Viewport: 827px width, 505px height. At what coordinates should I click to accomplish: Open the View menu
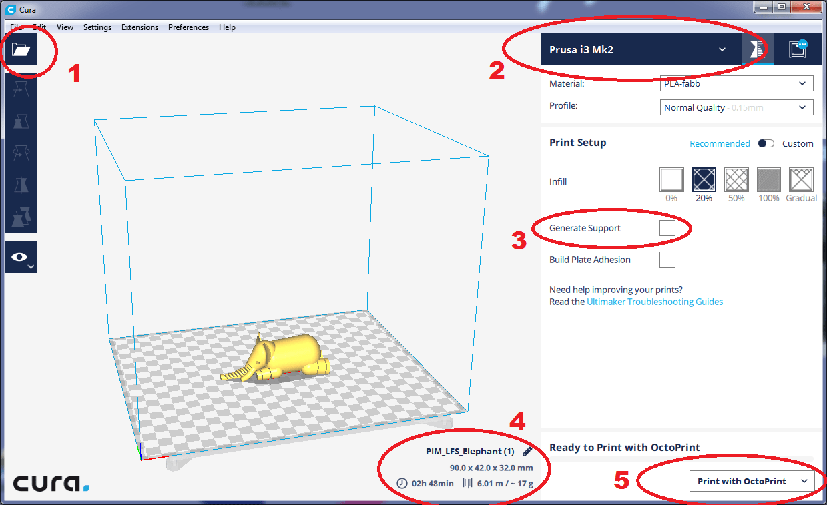65,27
